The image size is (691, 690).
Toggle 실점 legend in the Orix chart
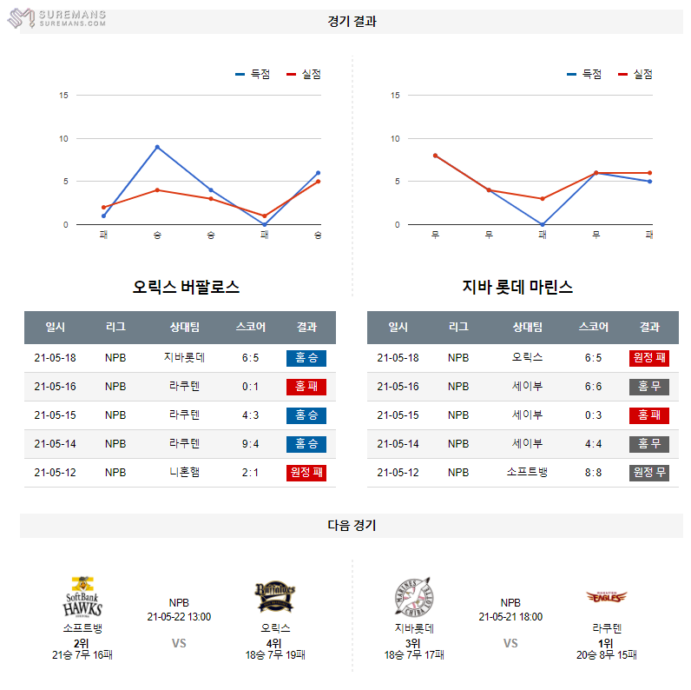303,75
